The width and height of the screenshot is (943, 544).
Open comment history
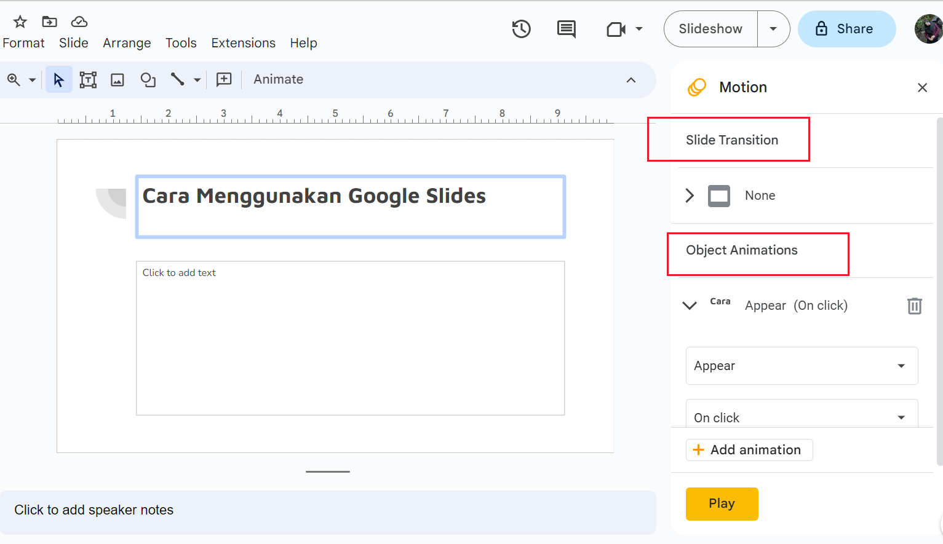pyautogui.click(x=566, y=28)
